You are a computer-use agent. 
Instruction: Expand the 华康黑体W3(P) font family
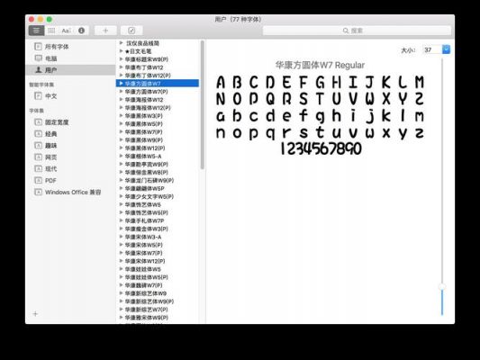122,115
